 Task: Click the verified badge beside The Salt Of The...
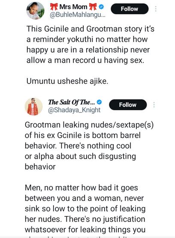99,102
